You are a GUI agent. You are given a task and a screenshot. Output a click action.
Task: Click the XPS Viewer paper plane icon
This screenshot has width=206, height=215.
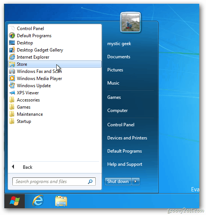12,93
